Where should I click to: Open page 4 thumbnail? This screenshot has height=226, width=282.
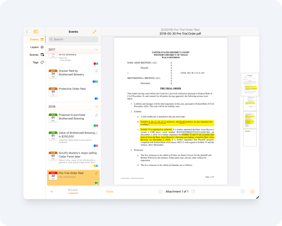point(250,138)
